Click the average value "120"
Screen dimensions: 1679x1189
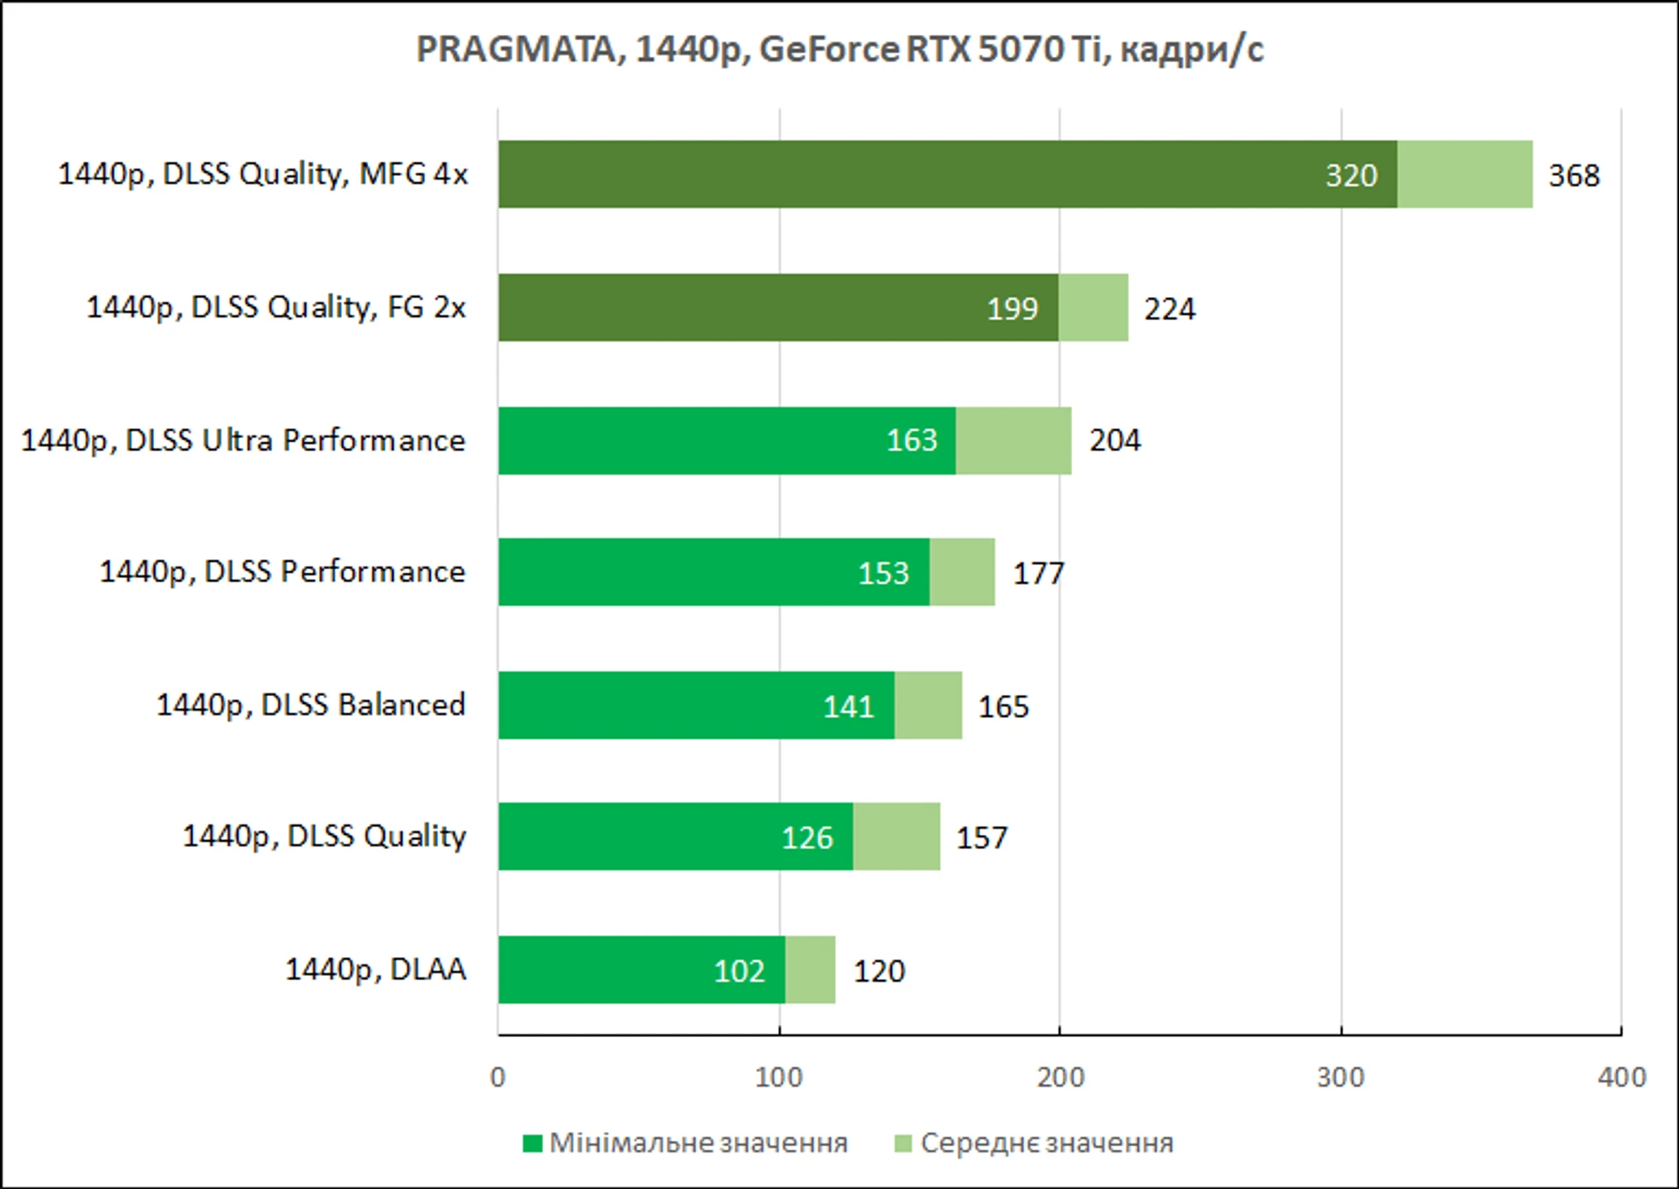point(879,971)
